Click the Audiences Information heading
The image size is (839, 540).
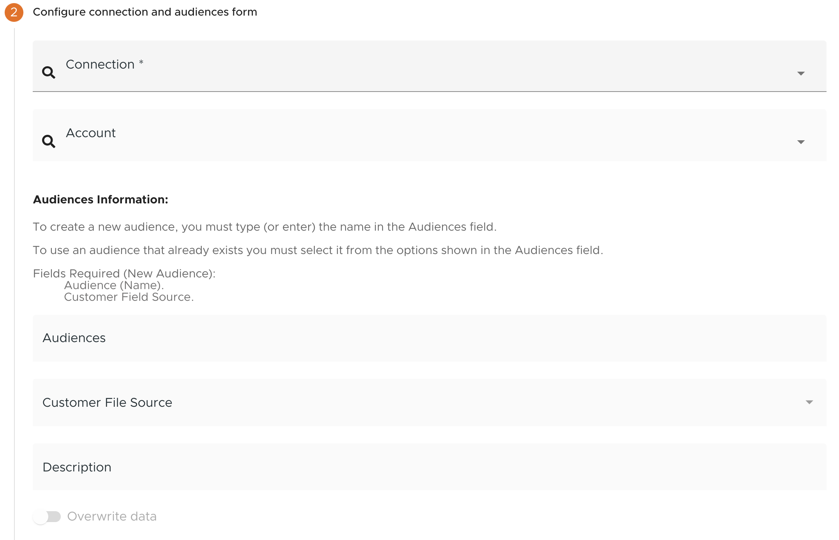coord(100,199)
